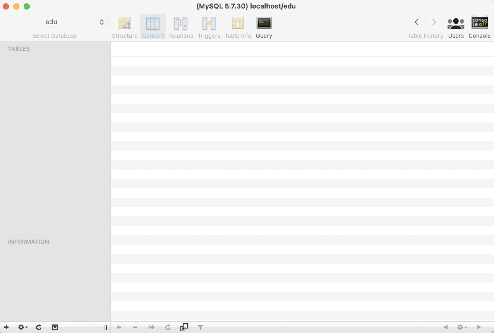This screenshot has width=494, height=333.
Task: Reload the table content
Action: (168, 327)
